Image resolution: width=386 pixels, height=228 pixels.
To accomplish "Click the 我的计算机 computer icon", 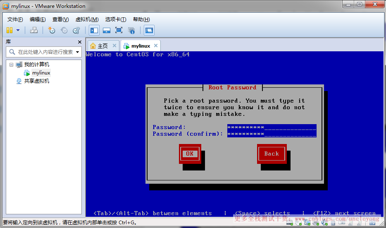I will 19,65.
